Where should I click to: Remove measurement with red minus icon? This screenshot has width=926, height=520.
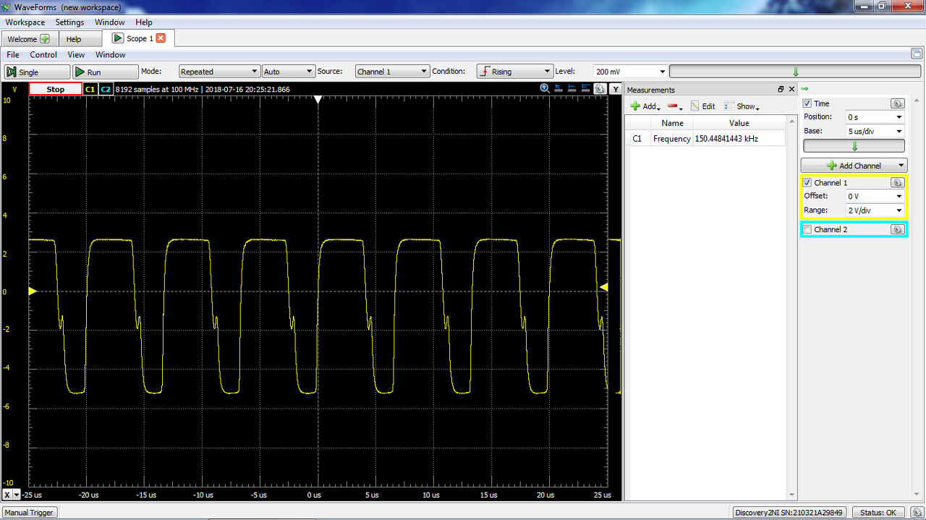point(675,106)
